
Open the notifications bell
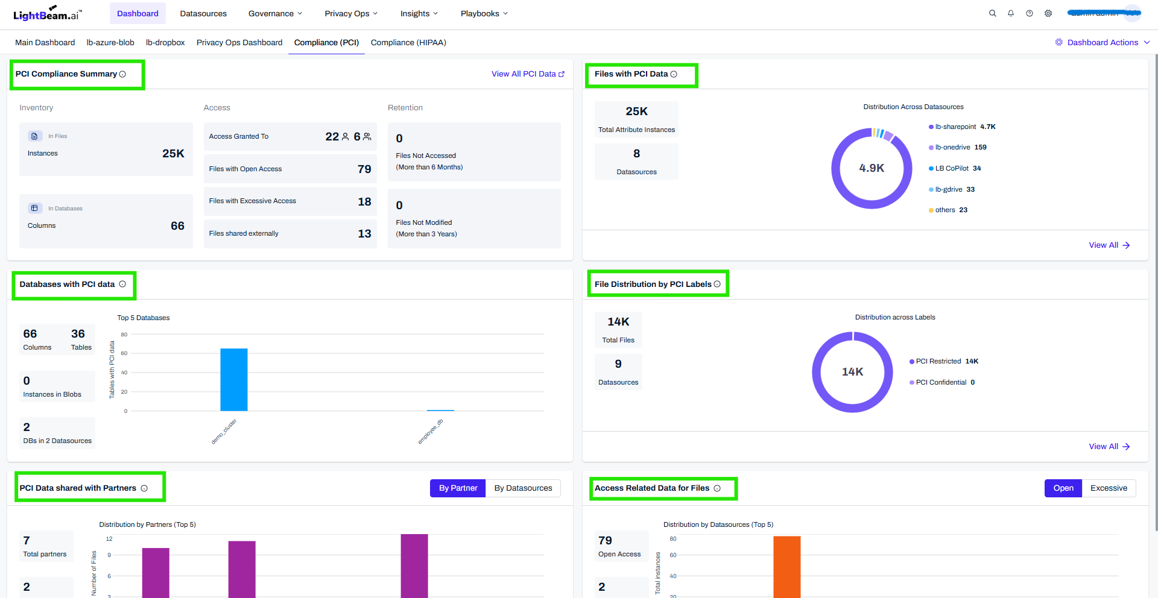click(1011, 13)
